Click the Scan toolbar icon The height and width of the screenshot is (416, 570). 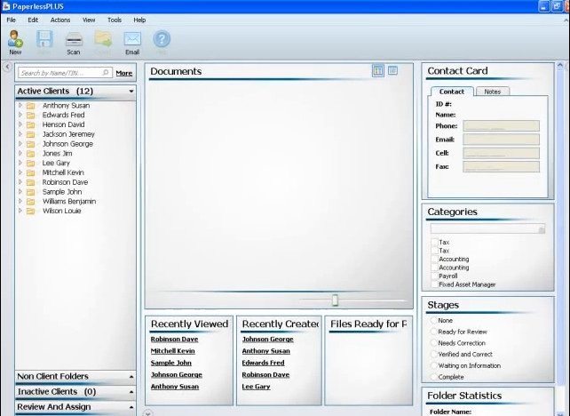(x=74, y=39)
